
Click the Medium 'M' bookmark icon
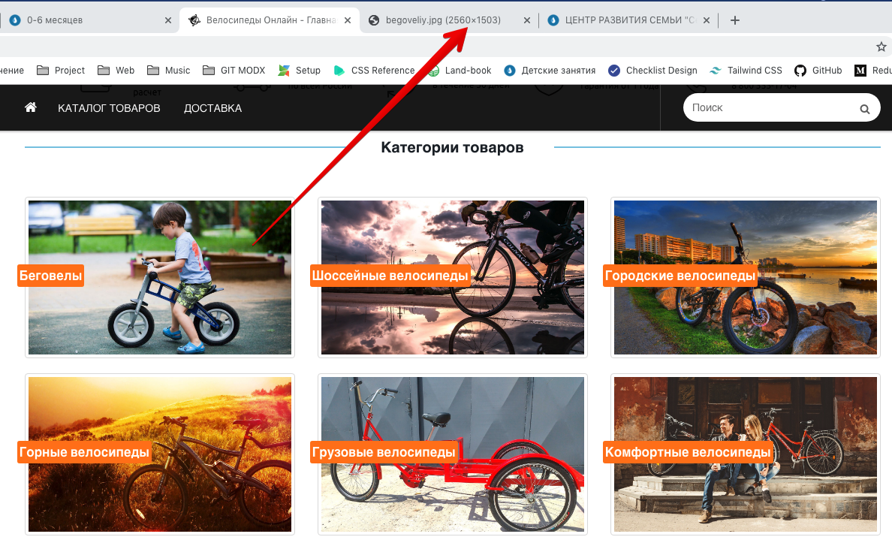click(860, 71)
